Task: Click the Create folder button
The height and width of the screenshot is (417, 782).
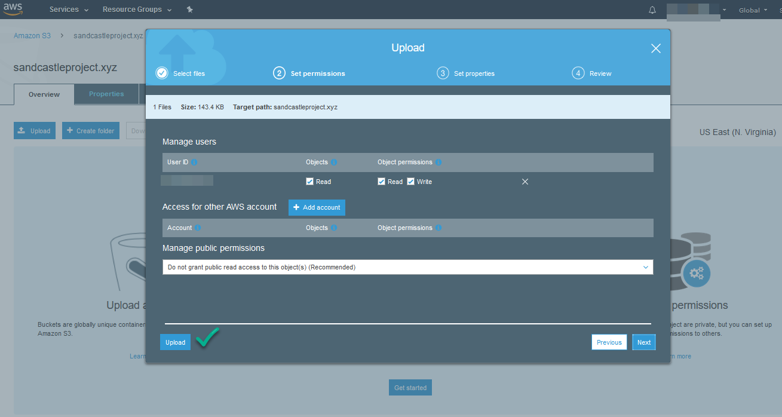Action: coord(91,131)
